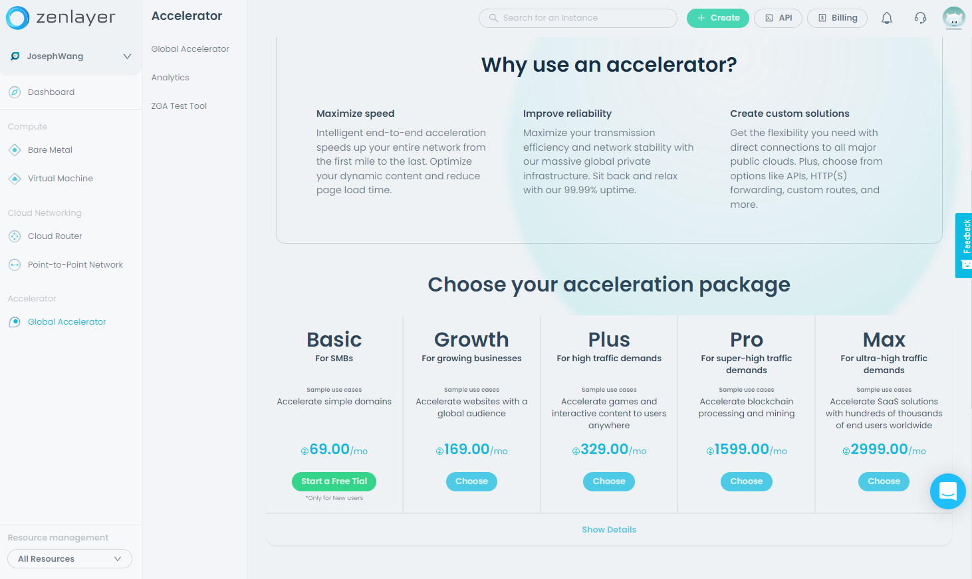
Task: Click the Search for an Instance field
Action: (578, 18)
